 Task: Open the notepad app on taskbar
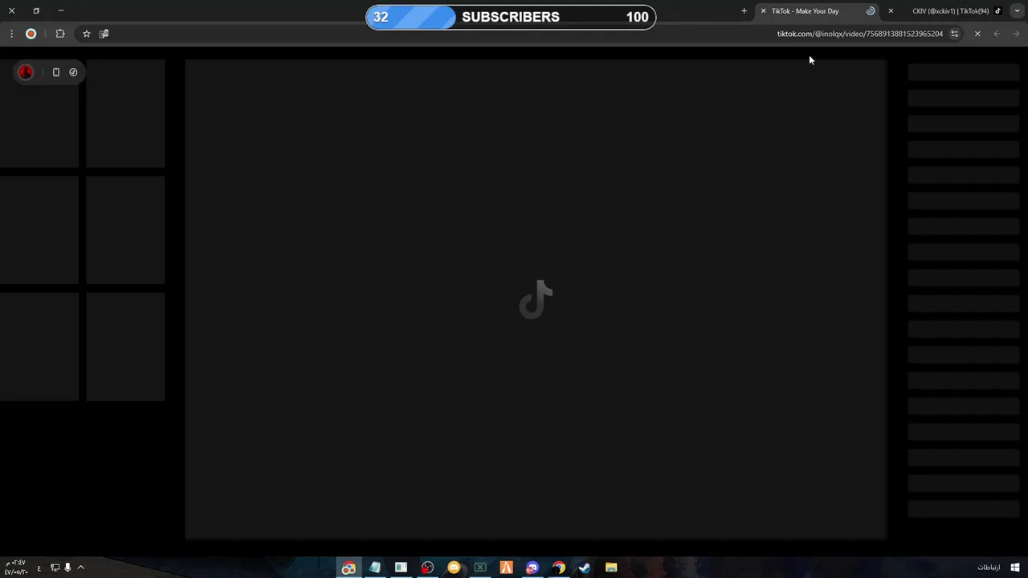point(375,568)
